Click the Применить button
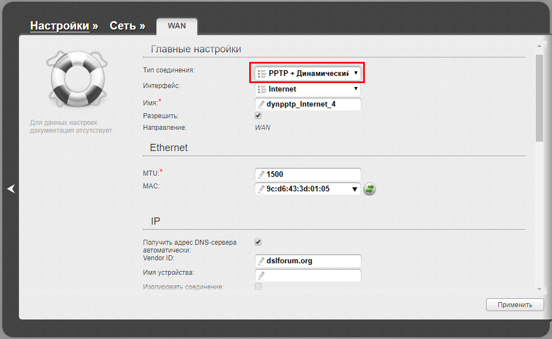552x339 pixels. click(x=515, y=305)
